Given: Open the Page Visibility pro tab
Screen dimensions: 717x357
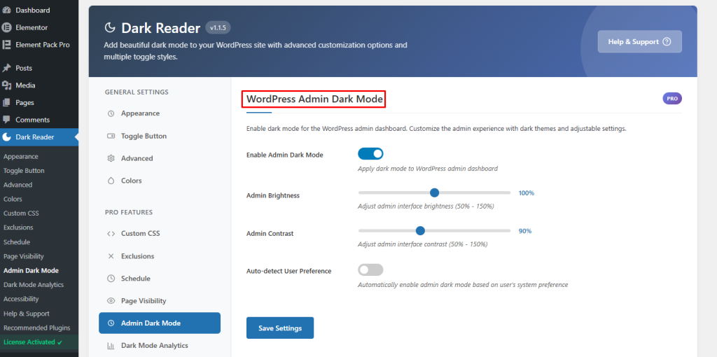Looking at the screenshot, I should (160, 301).
